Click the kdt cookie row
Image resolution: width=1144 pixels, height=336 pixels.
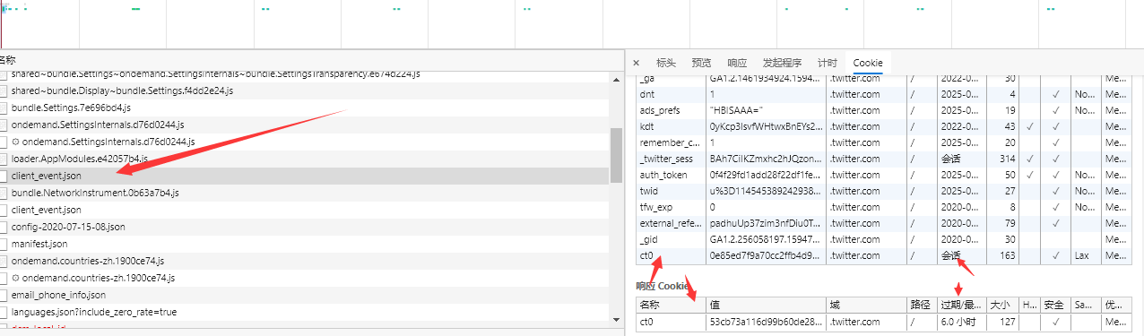883,125
